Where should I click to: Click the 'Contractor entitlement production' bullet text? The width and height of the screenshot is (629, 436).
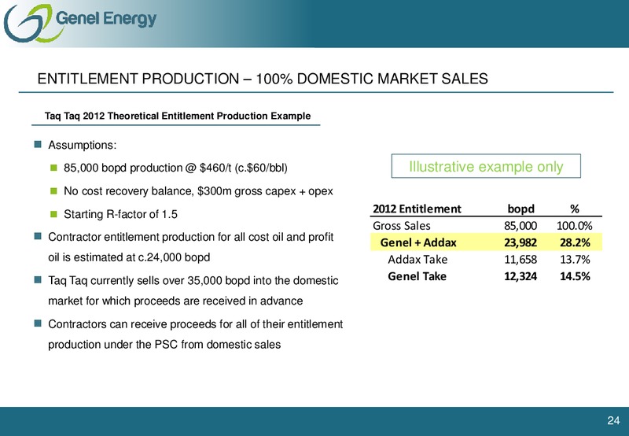click(x=191, y=237)
